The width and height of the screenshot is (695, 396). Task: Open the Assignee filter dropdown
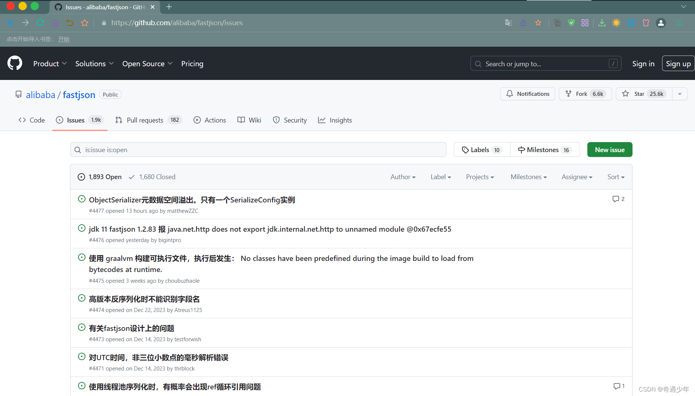point(577,177)
